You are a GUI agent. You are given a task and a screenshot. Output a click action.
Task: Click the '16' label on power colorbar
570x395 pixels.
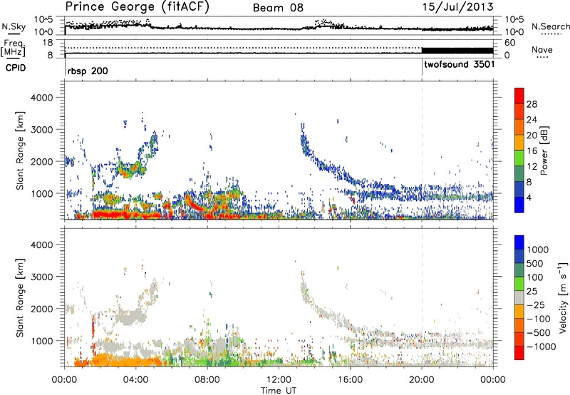click(532, 151)
